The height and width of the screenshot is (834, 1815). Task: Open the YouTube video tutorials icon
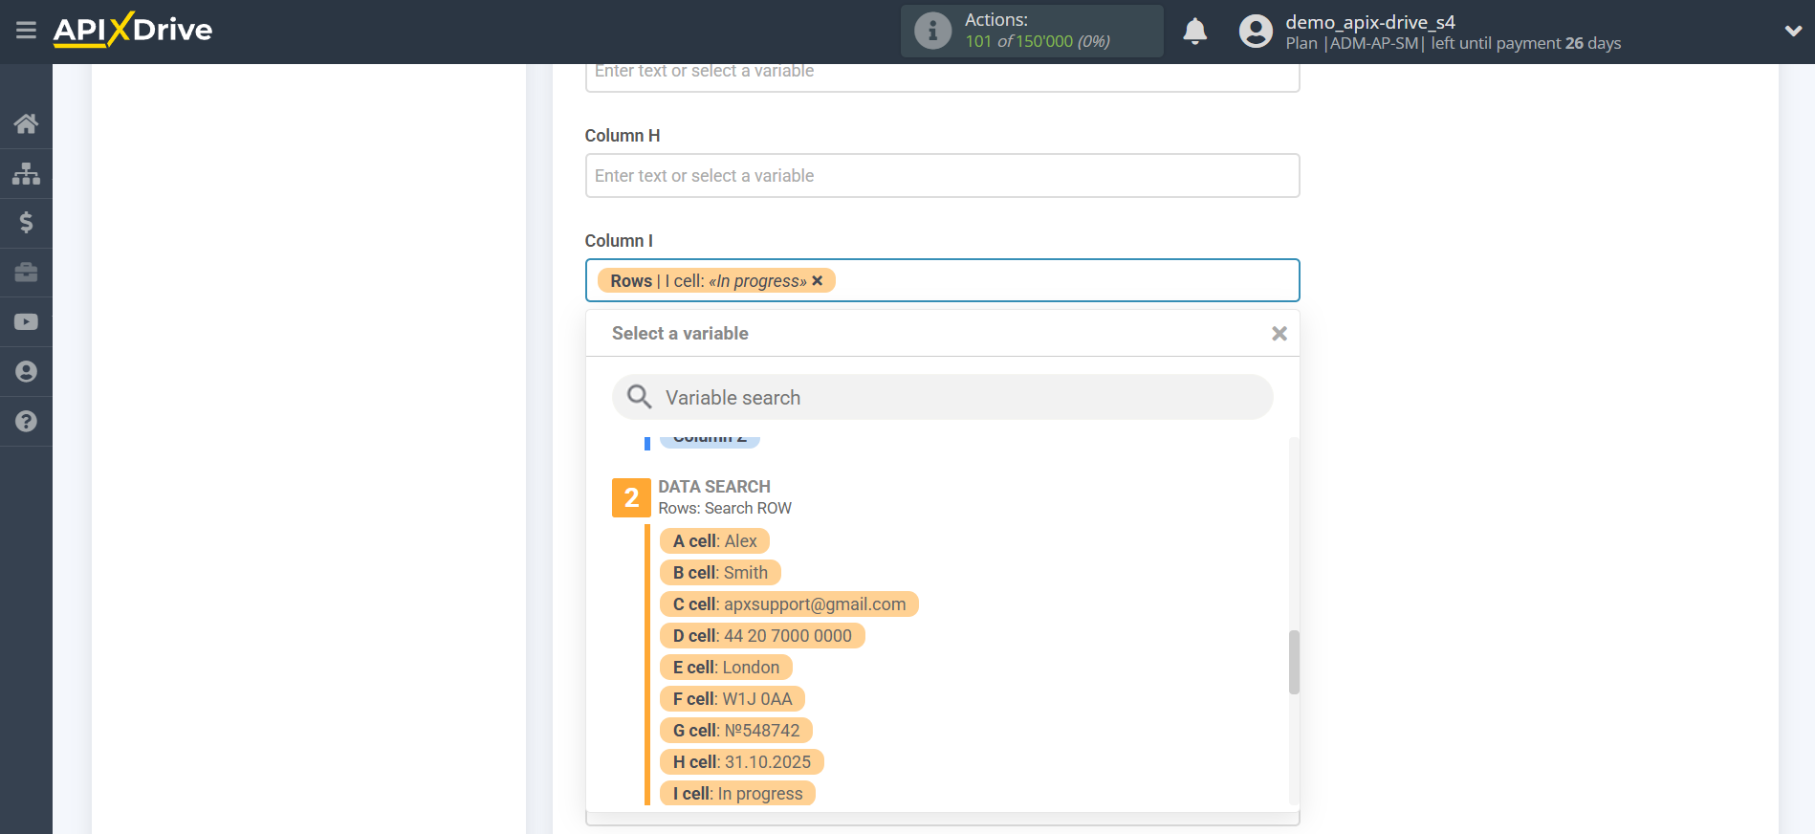[26, 322]
